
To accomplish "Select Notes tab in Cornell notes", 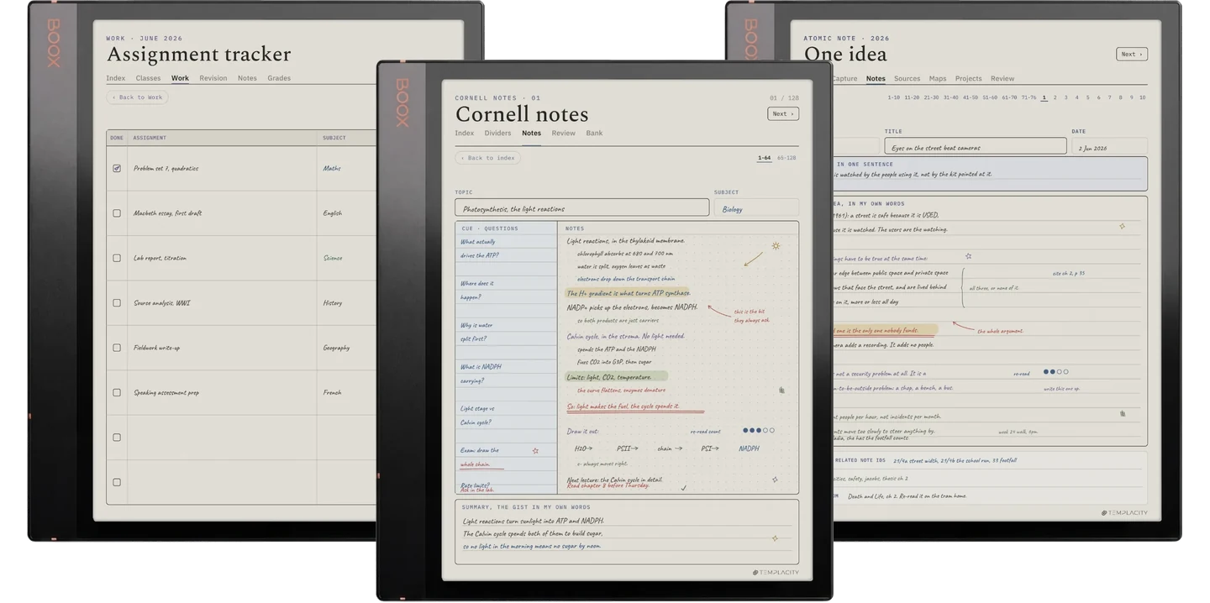I will pyautogui.click(x=531, y=133).
